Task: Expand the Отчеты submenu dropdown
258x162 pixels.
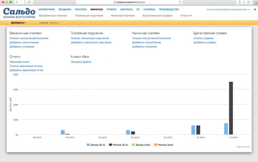Action: click(186, 16)
